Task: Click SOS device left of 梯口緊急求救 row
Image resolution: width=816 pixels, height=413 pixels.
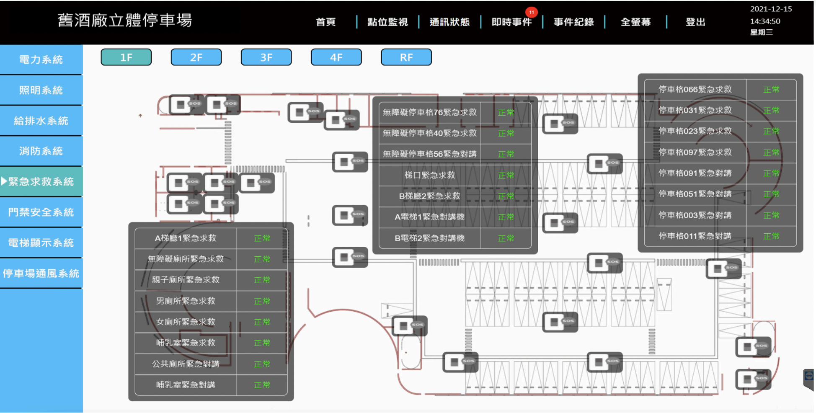Action: (350, 162)
